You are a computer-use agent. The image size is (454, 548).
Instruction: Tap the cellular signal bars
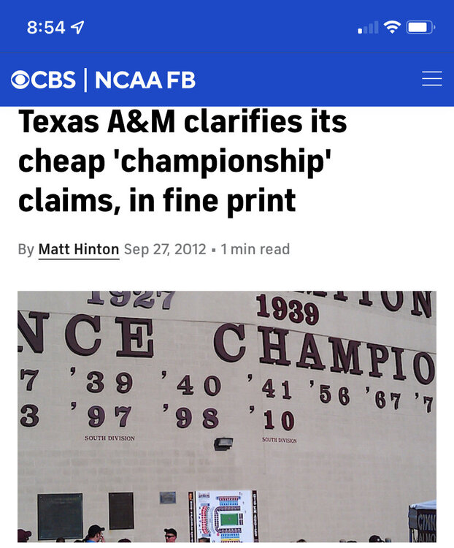(x=368, y=28)
